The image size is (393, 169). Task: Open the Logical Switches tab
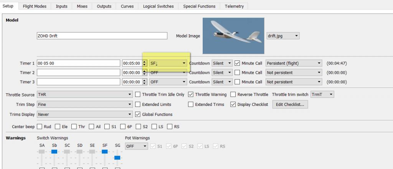(158, 6)
